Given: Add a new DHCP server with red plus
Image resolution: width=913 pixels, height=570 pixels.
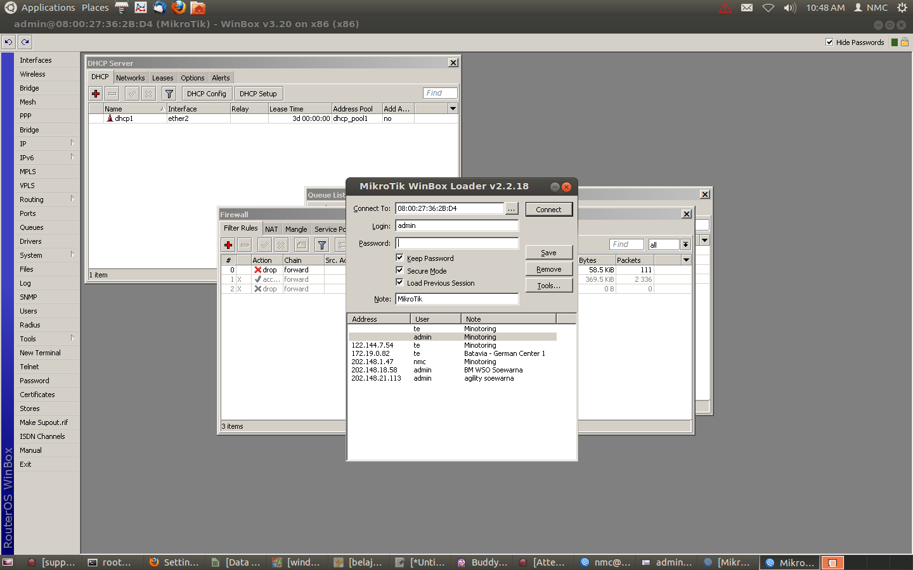Looking at the screenshot, I should pos(96,94).
